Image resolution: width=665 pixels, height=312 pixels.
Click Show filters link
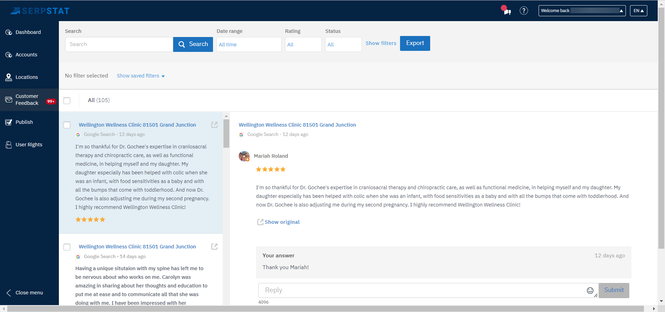coord(381,43)
